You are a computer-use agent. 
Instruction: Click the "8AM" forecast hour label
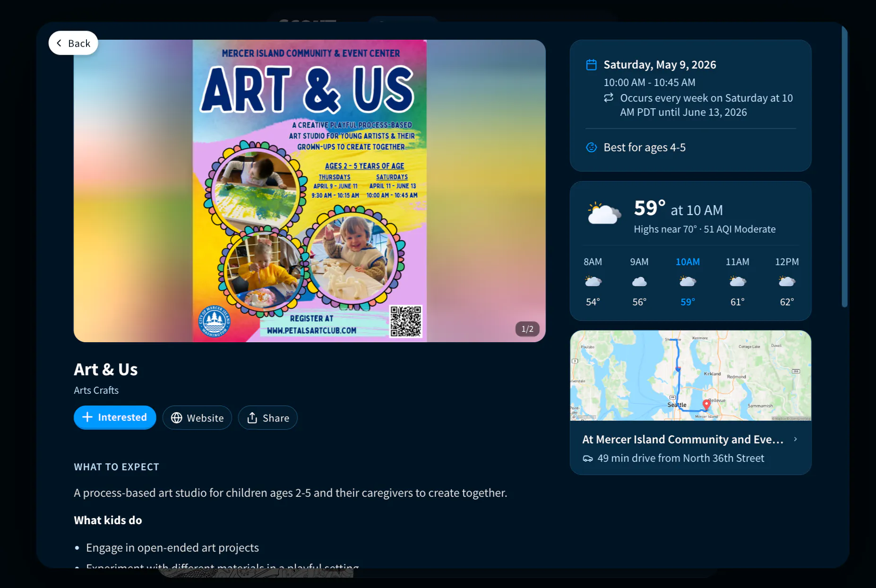click(593, 262)
